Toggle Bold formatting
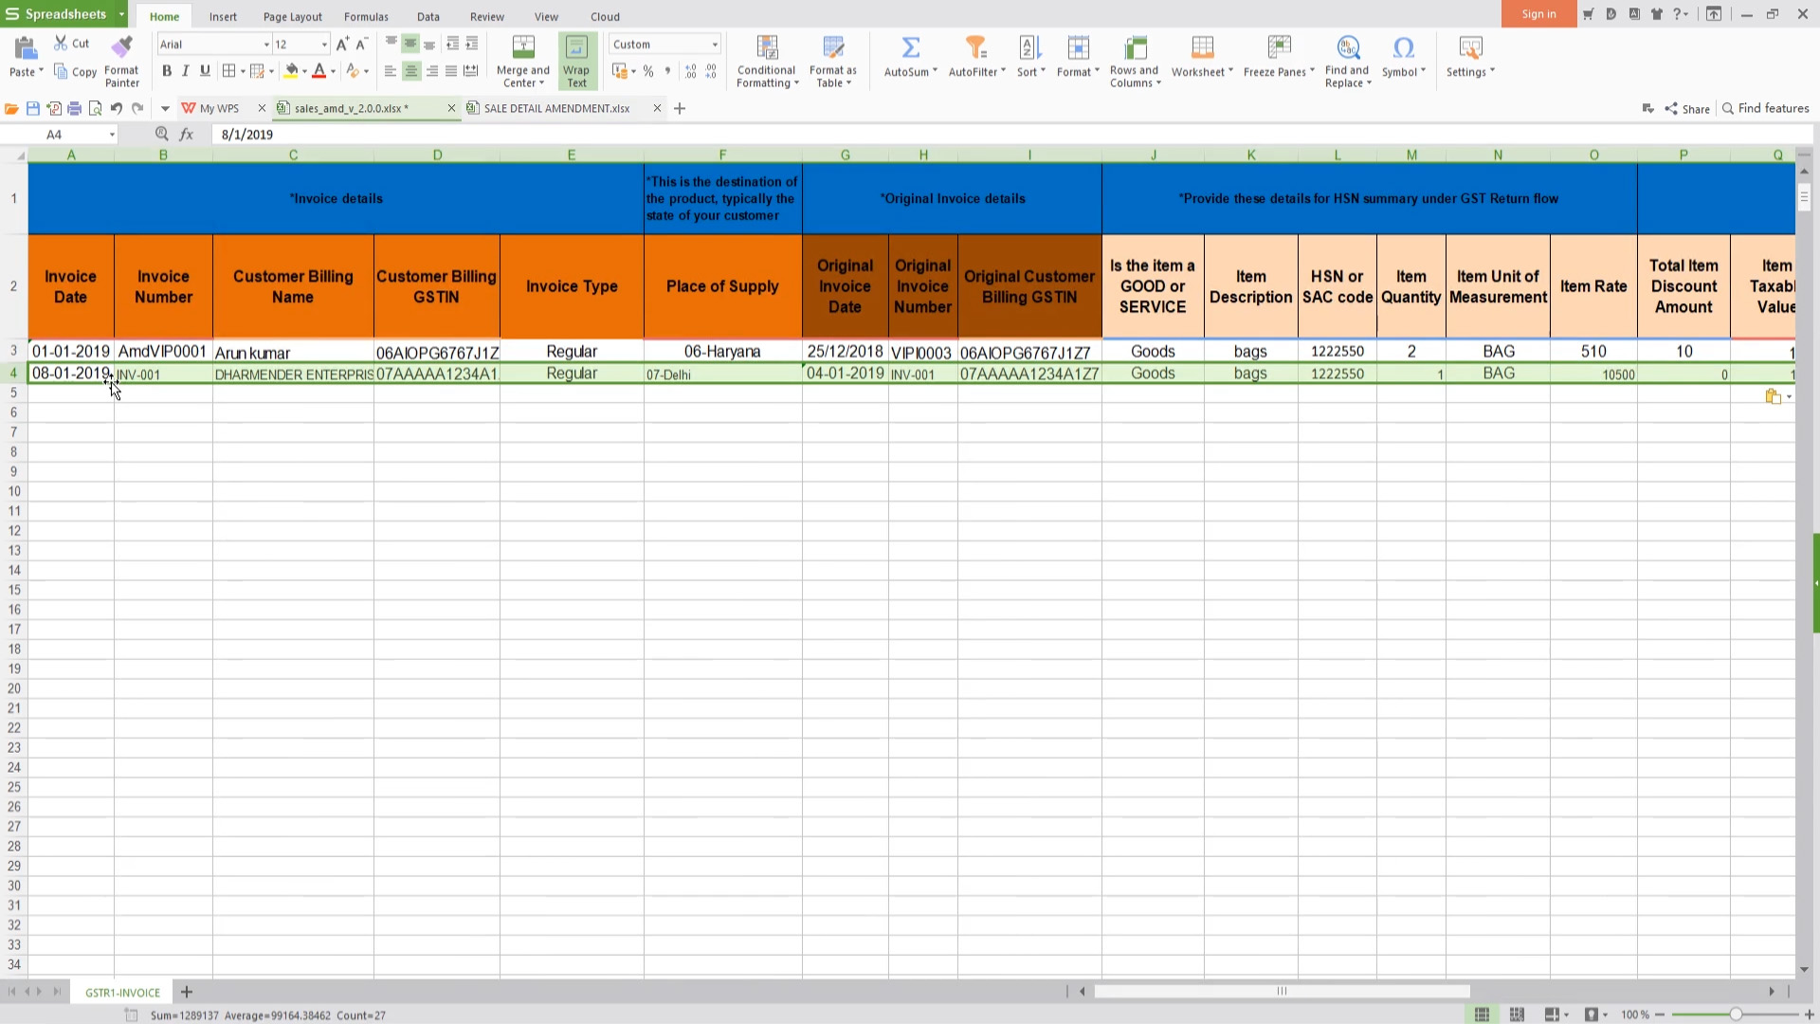Viewport: 1820px width, 1024px height. point(167,71)
